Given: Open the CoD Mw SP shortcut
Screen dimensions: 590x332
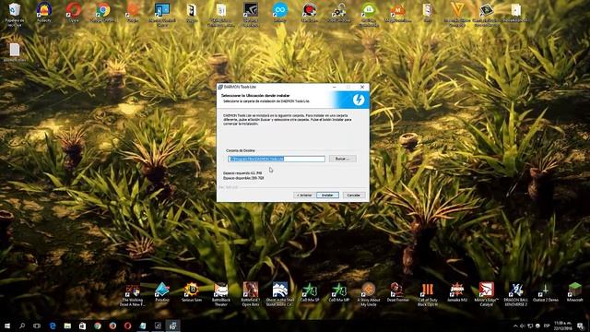Looking at the screenshot, I should (310, 292).
